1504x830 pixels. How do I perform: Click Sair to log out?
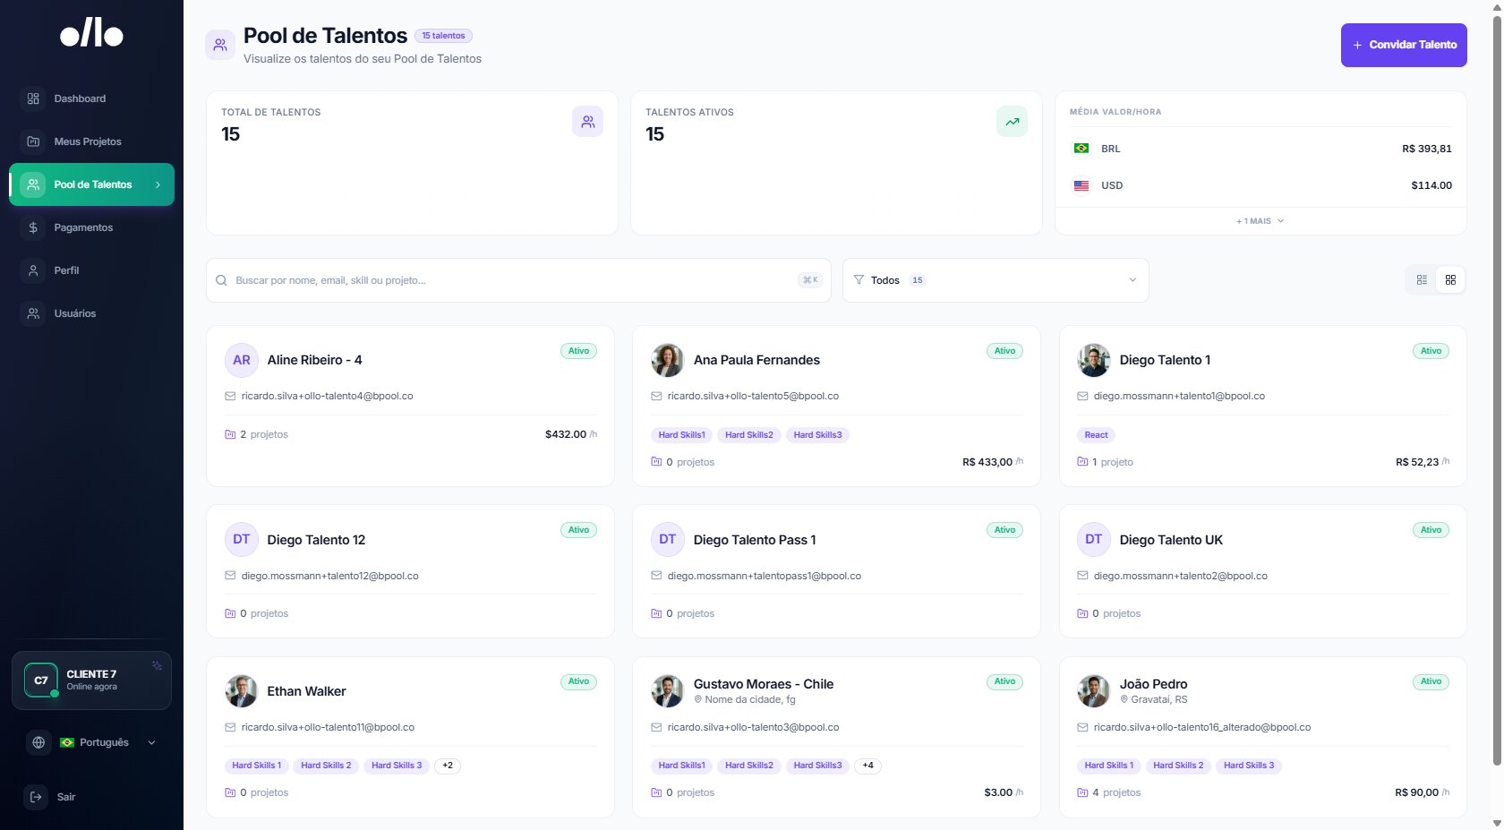pos(66,797)
